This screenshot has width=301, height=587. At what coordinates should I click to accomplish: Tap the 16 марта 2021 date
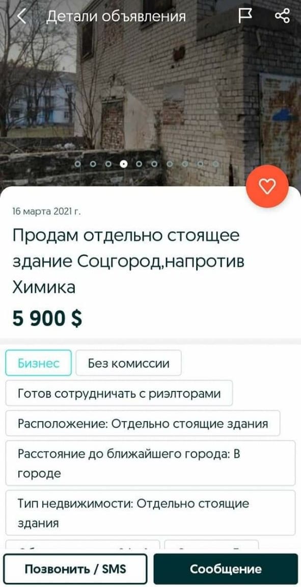46,212
